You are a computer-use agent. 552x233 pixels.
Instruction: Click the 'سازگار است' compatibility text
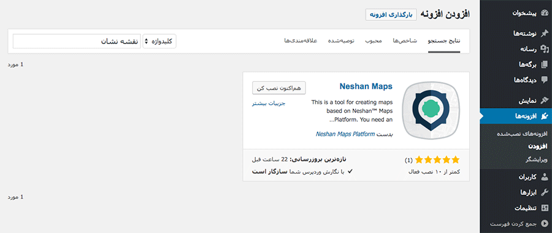(x=270, y=172)
